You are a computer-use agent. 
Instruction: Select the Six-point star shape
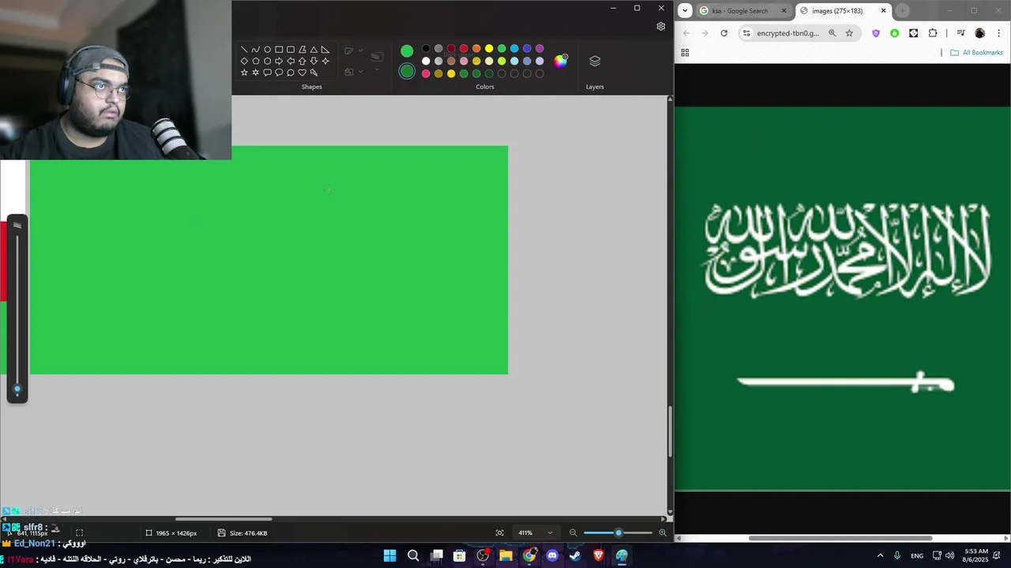[x=256, y=73]
